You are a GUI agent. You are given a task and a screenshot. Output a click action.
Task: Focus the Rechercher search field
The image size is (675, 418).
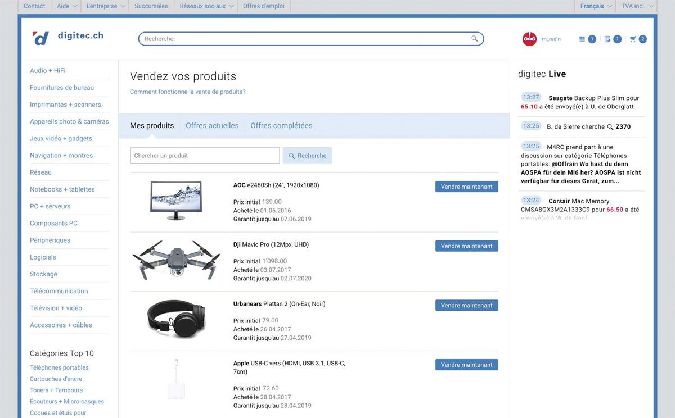311,39
